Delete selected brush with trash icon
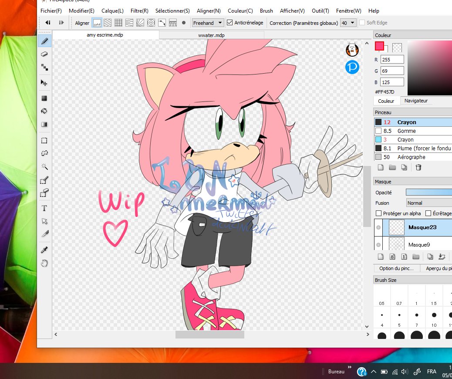The width and height of the screenshot is (452, 379). pyautogui.click(x=418, y=167)
